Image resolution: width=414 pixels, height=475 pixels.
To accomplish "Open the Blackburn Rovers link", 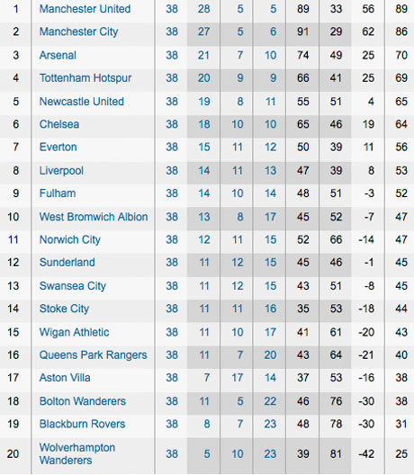I will point(82,424).
